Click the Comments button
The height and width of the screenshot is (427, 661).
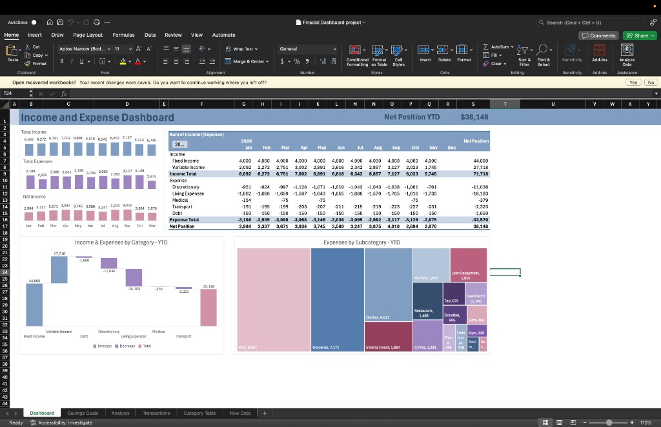click(x=598, y=35)
